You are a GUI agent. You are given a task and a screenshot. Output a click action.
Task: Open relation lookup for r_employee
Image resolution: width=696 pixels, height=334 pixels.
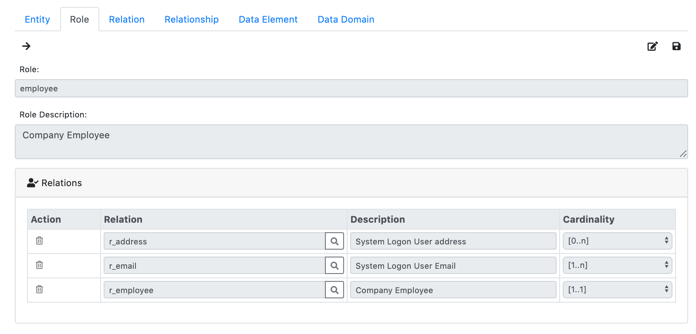(334, 290)
